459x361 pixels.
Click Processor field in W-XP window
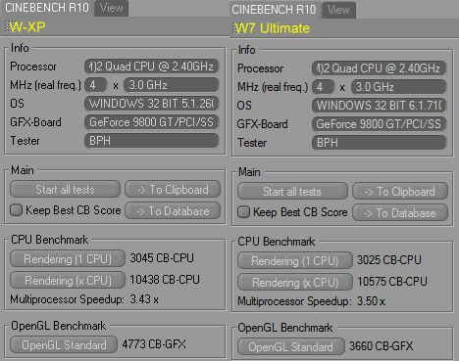coord(152,67)
